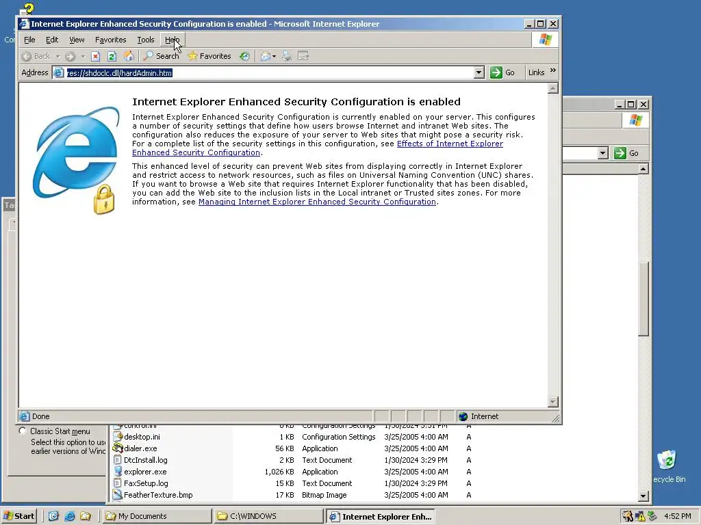
Task: Switch to My Documents taskbar button
Action: (x=157, y=516)
